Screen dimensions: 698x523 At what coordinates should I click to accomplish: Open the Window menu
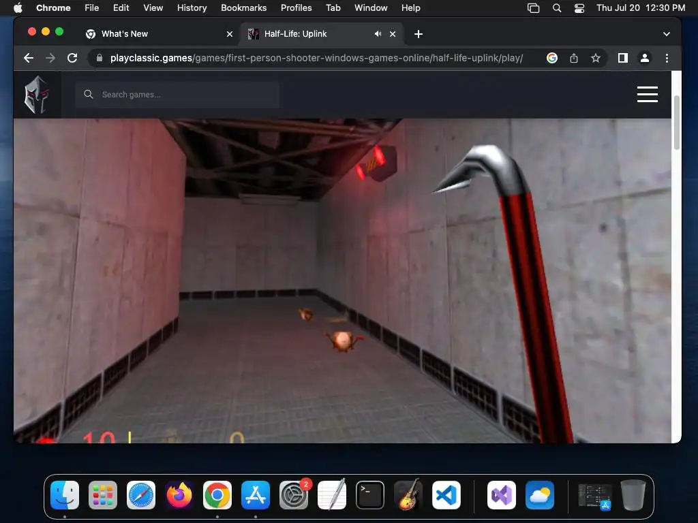(x=371, y=7)
